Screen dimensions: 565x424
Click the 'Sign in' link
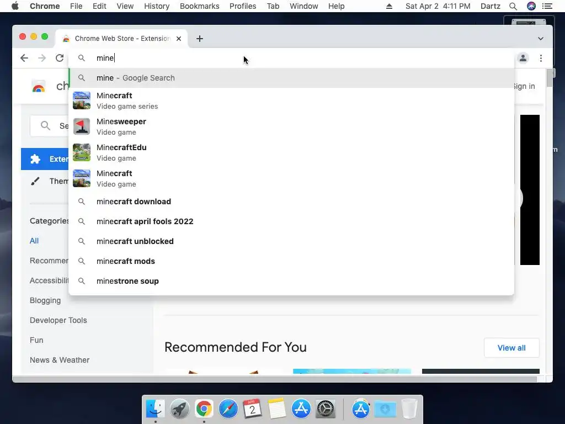point(524,86)
